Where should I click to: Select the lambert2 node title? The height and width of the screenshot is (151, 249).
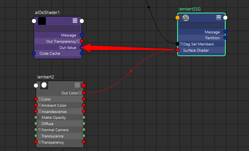(x=45, y=77)
